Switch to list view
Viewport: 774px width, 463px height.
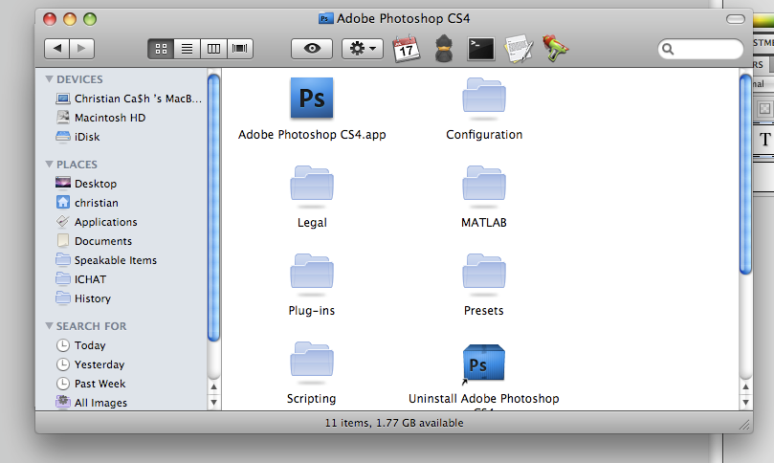[x=188, y=49]
